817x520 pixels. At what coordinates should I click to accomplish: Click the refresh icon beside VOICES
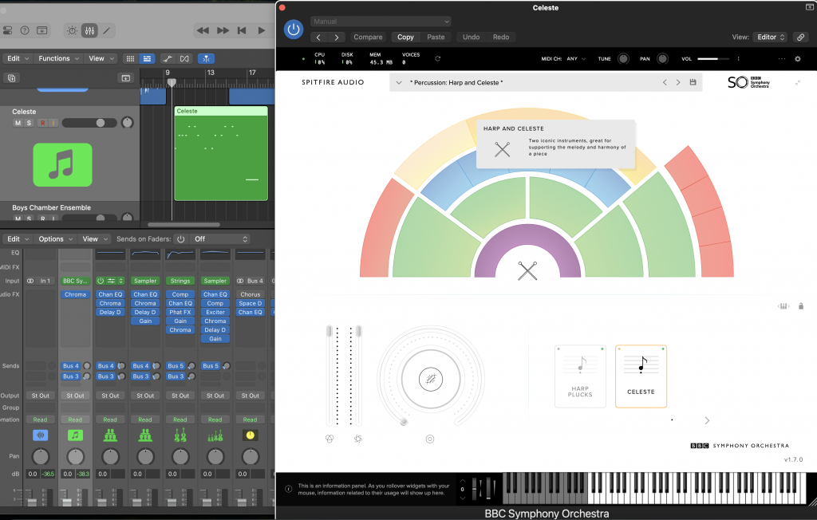(438, 59)
